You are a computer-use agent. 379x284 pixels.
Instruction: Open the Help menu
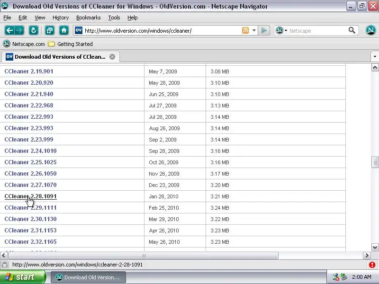pos(133,18)
